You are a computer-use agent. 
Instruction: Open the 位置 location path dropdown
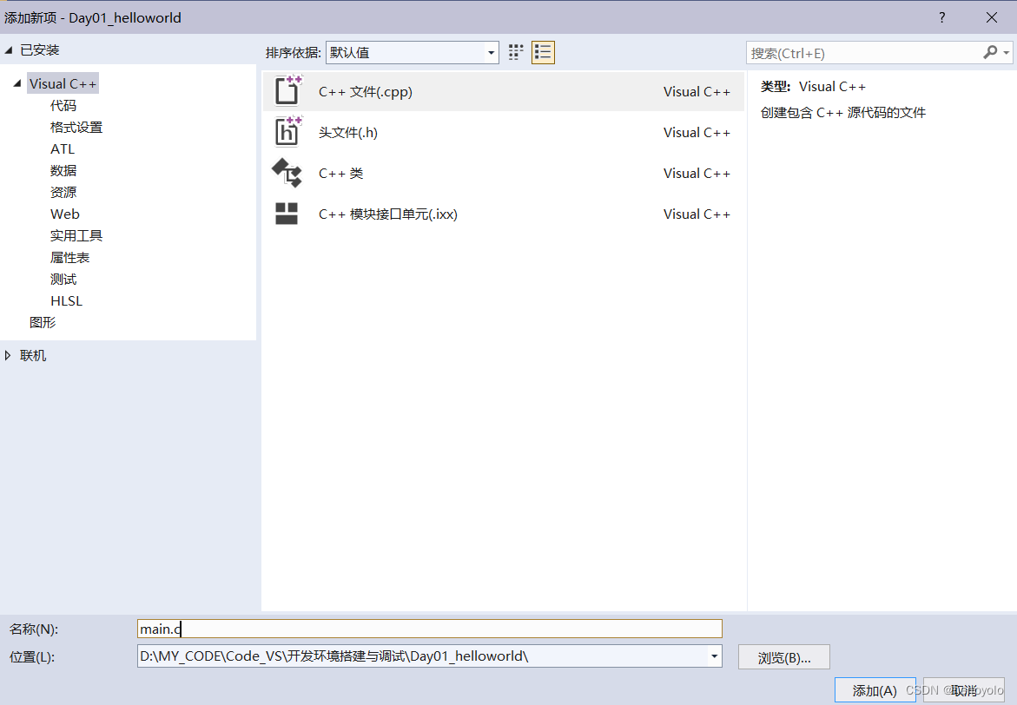(x=714, y=656)
